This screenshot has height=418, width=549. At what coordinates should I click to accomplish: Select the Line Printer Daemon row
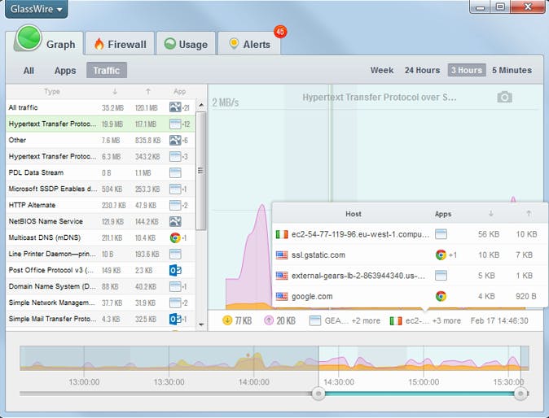100,254
